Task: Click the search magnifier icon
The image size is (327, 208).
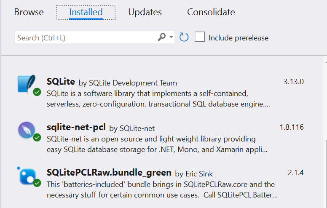Action: [x=161, y=37]
